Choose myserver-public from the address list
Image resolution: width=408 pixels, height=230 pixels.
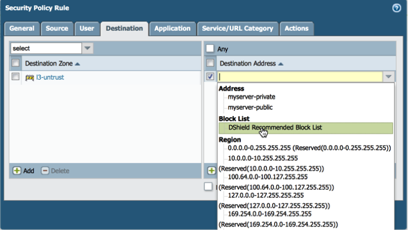(250, 108)
